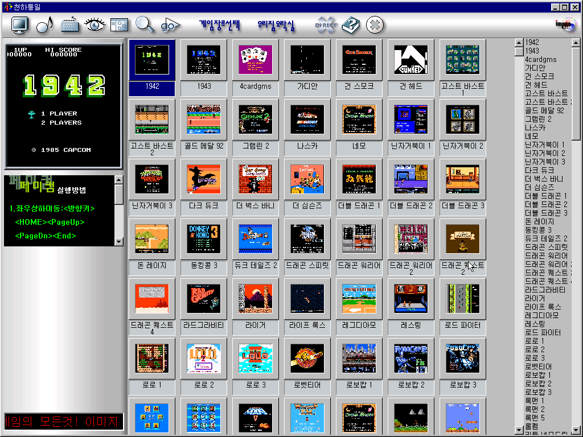Click the red scrolling marquee text banner

64,422
